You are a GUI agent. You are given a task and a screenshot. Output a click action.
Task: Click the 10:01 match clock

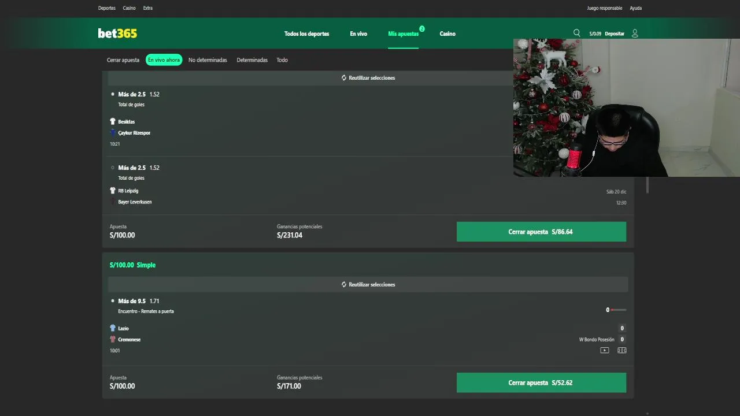(115, 351)
